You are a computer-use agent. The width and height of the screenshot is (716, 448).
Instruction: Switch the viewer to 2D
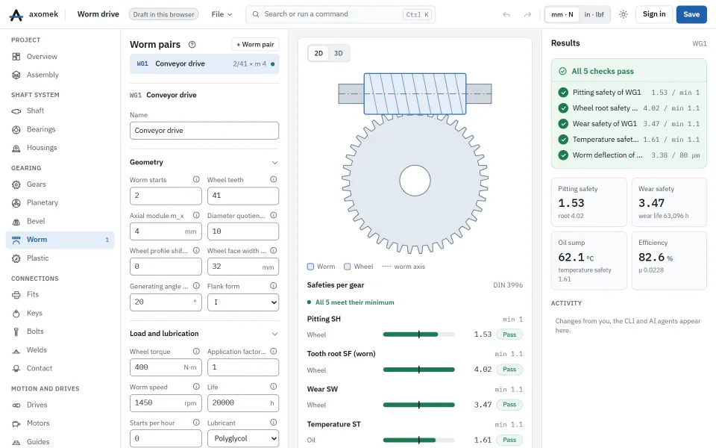318,54
